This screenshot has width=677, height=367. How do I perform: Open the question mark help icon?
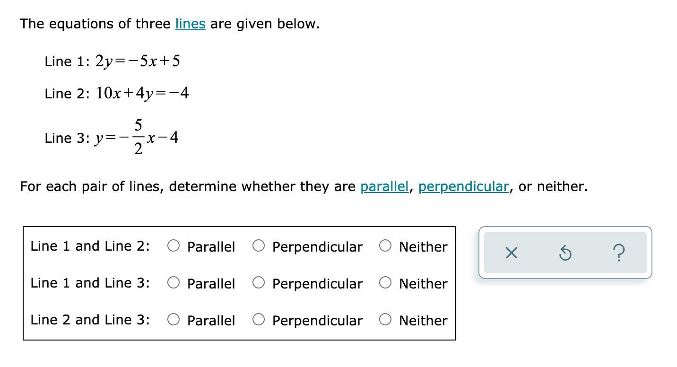click(x=620, y=253)
